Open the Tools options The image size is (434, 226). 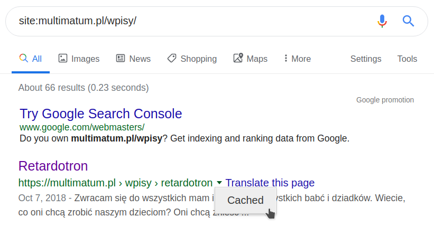407,59
